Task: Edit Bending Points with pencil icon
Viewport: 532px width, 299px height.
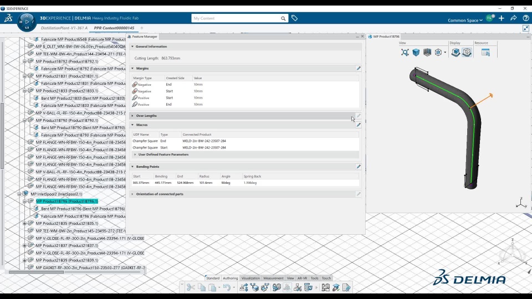Action: tap(359, 167)
